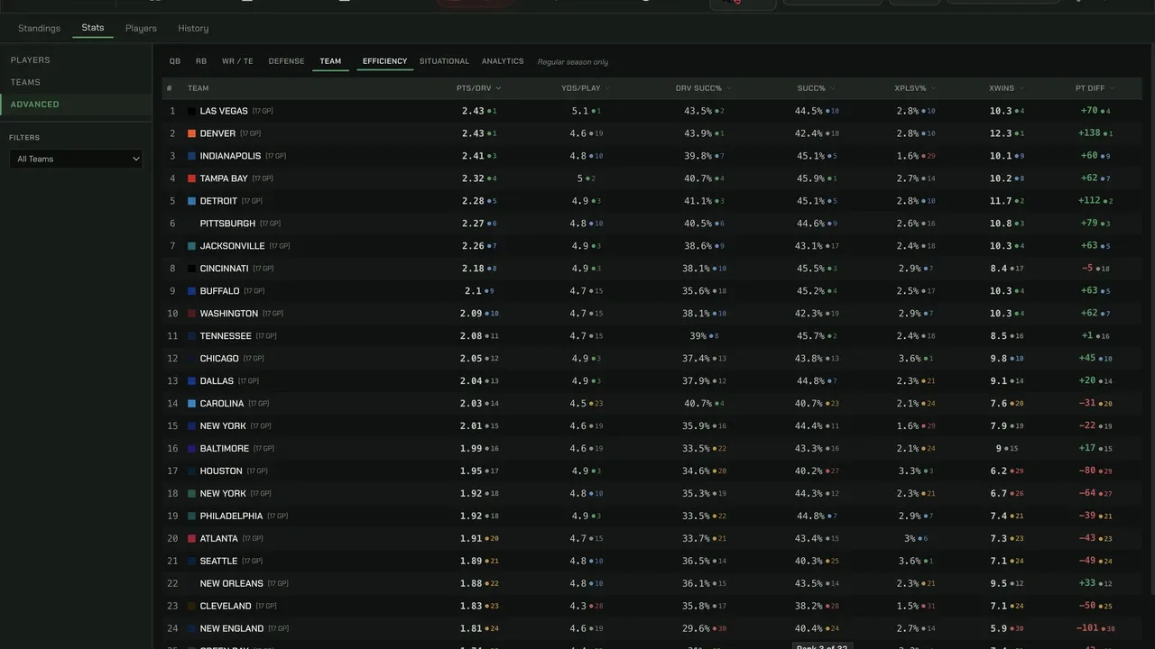Switch to the RB stats tab

tap(201, 61)
